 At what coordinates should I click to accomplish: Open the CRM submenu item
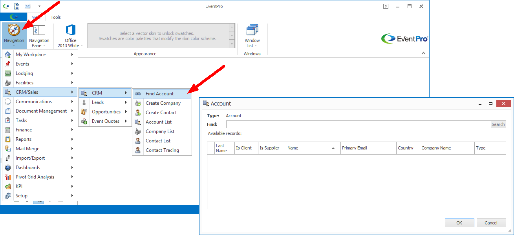coord(105,93)
